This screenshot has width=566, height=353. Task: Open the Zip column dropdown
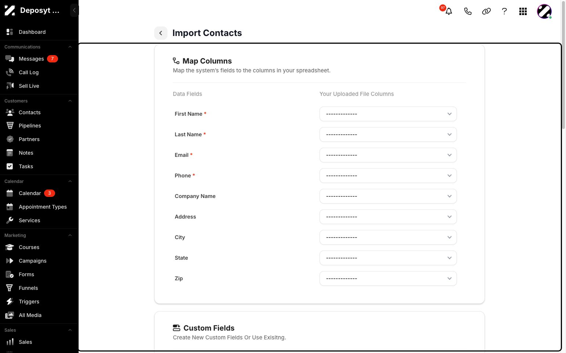coord(388,278)
